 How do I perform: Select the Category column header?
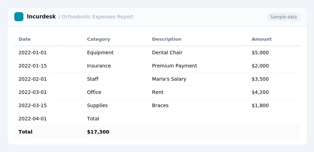[98, 39]
